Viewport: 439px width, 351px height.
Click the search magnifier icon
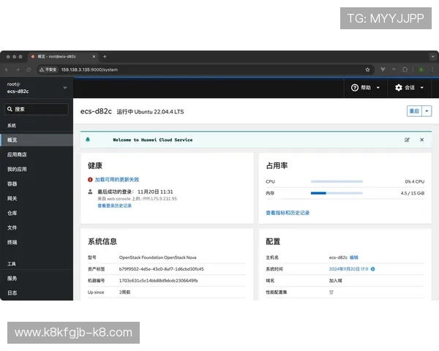[x=10, y=109]
